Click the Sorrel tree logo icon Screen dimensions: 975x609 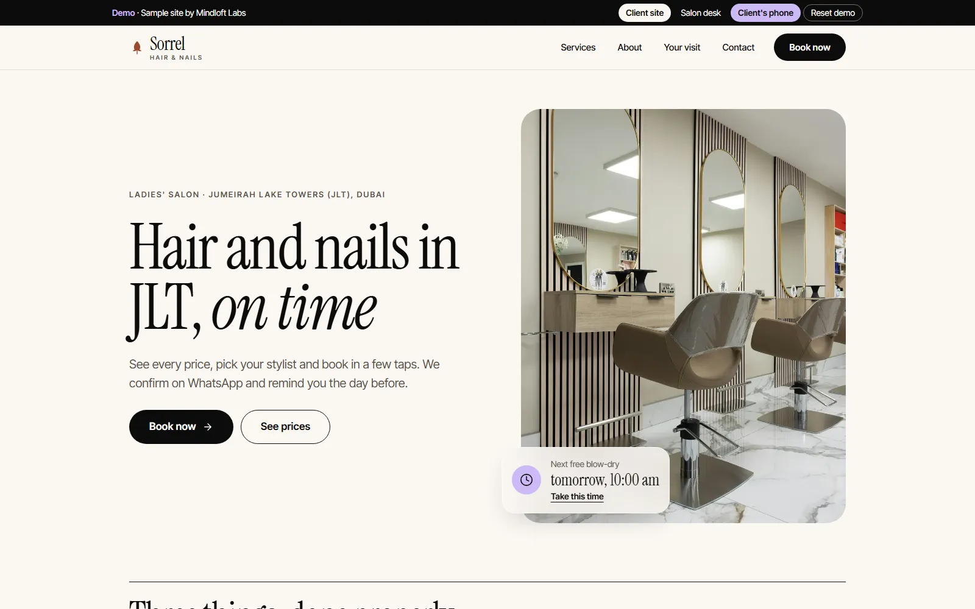pyautogui.click(x=137, y=48)
